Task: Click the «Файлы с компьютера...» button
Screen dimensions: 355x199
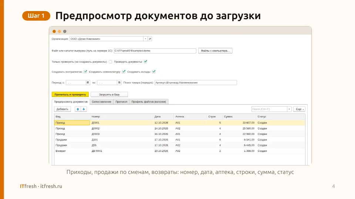Action: (x=215, y=51)
